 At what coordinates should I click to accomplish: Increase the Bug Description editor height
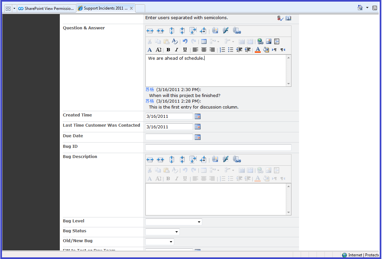point(172,160)
